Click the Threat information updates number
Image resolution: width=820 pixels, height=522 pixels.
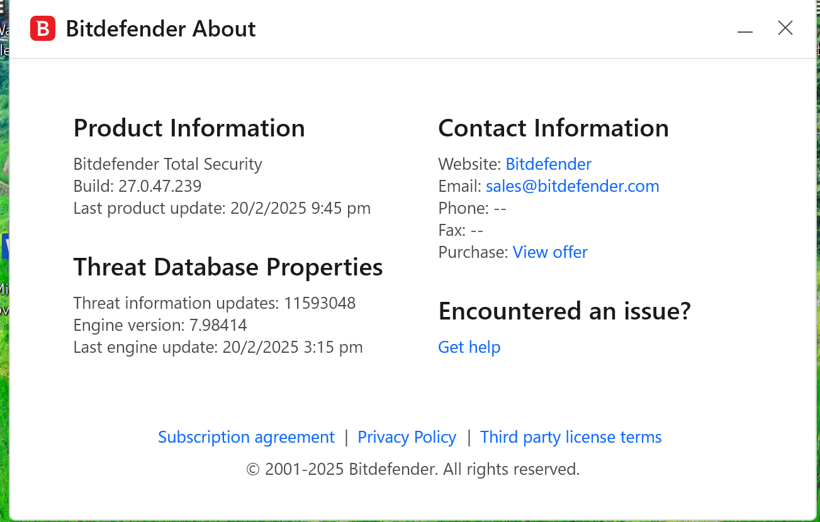320,304
